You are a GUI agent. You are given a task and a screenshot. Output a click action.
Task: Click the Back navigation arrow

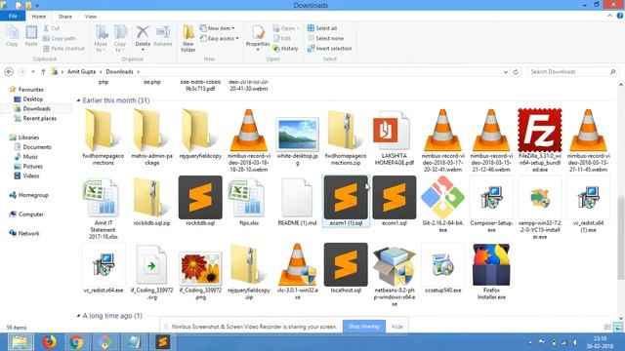[9, 71]
